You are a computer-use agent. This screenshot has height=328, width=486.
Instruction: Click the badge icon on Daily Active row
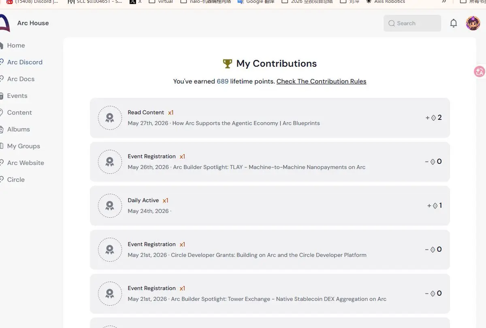(110, 205)
